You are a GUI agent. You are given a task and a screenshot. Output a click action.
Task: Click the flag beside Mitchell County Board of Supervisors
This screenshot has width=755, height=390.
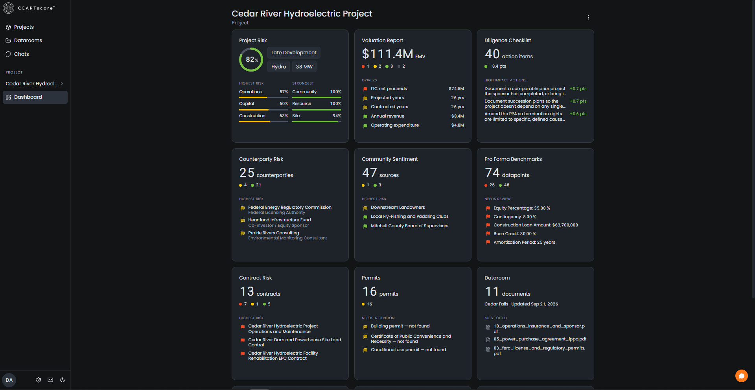pos(365,226)
